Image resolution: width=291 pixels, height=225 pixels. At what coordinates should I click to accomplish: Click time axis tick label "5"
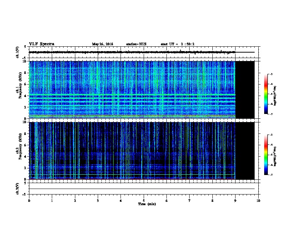[144, 201]
